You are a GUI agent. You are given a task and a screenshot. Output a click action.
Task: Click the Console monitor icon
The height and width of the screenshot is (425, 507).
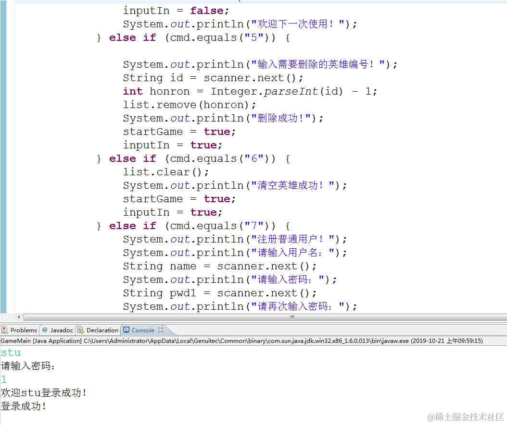[127, 330]
